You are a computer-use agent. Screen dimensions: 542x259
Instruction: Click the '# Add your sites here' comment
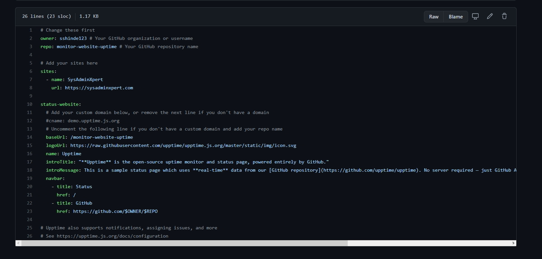point(69,63)
